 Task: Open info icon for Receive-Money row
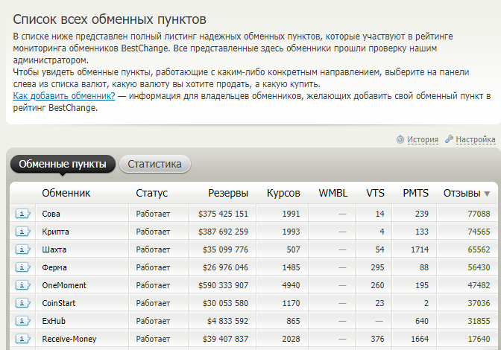(22, 339)
